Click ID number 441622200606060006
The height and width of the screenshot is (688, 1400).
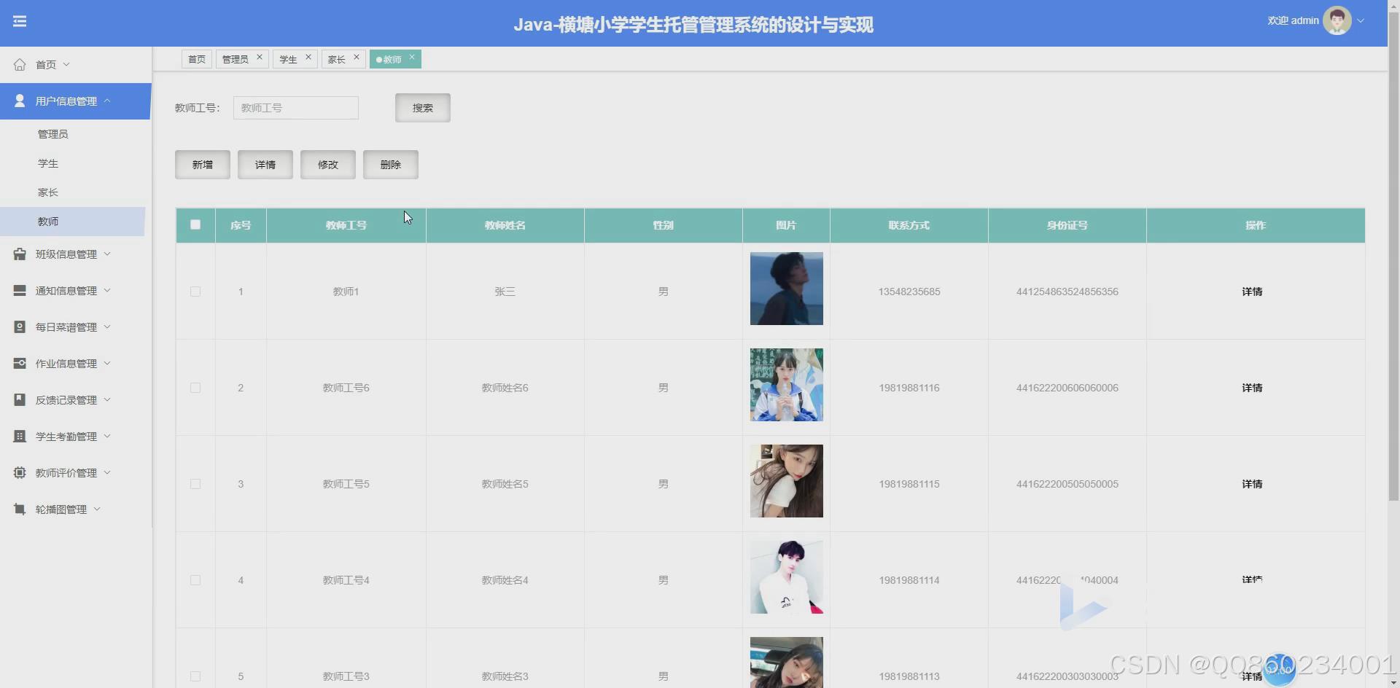[1067, 388]
